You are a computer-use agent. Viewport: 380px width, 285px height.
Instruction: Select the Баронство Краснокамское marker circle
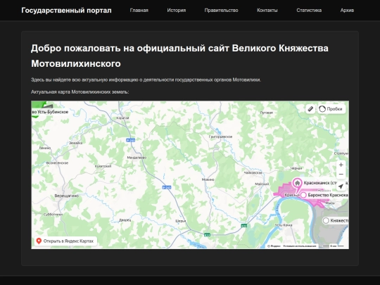tap(303, 195)
